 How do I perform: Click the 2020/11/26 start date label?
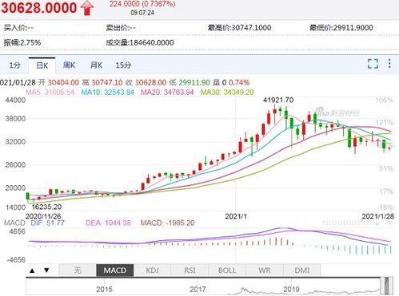tap(43, 216)
